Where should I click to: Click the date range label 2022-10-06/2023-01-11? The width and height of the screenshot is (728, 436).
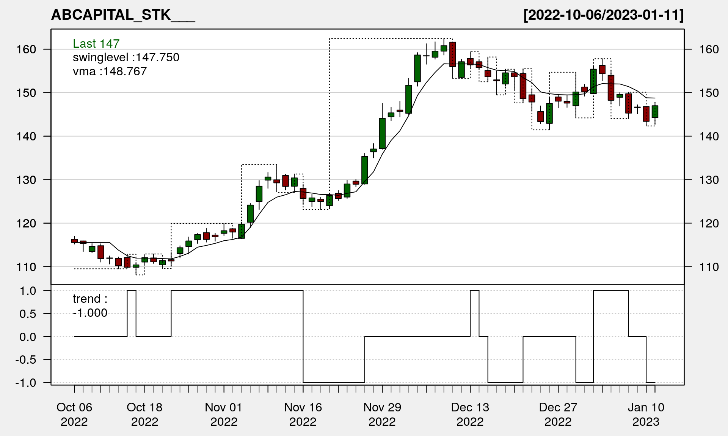coord(603,15)
